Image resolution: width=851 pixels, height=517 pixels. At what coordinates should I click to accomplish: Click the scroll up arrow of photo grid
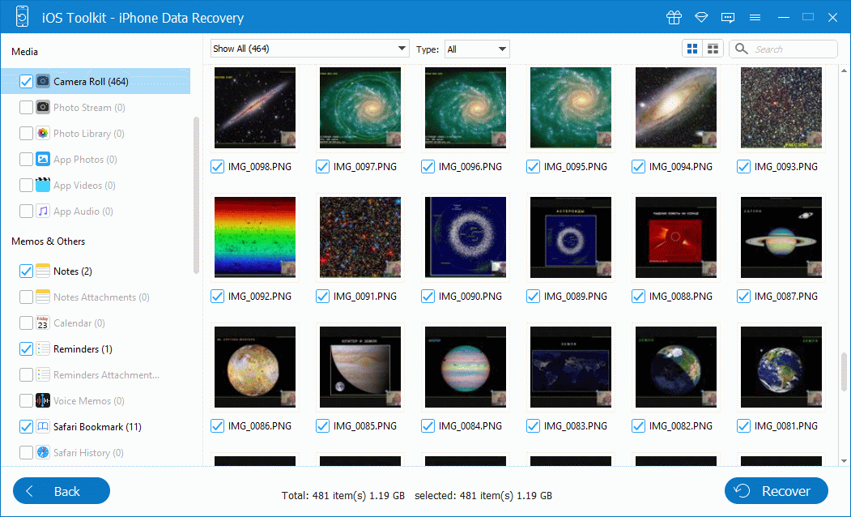click(844, 70)
